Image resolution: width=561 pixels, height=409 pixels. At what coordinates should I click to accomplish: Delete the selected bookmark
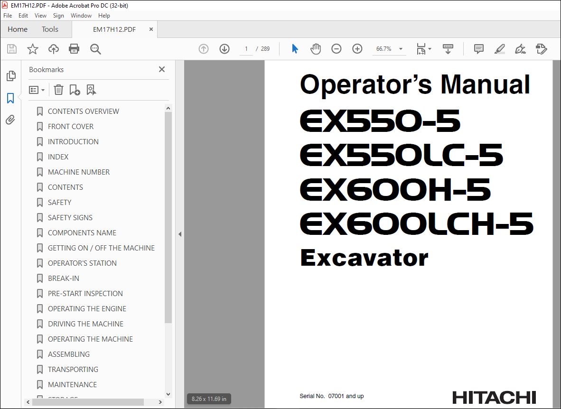click(x=58, y=90)
